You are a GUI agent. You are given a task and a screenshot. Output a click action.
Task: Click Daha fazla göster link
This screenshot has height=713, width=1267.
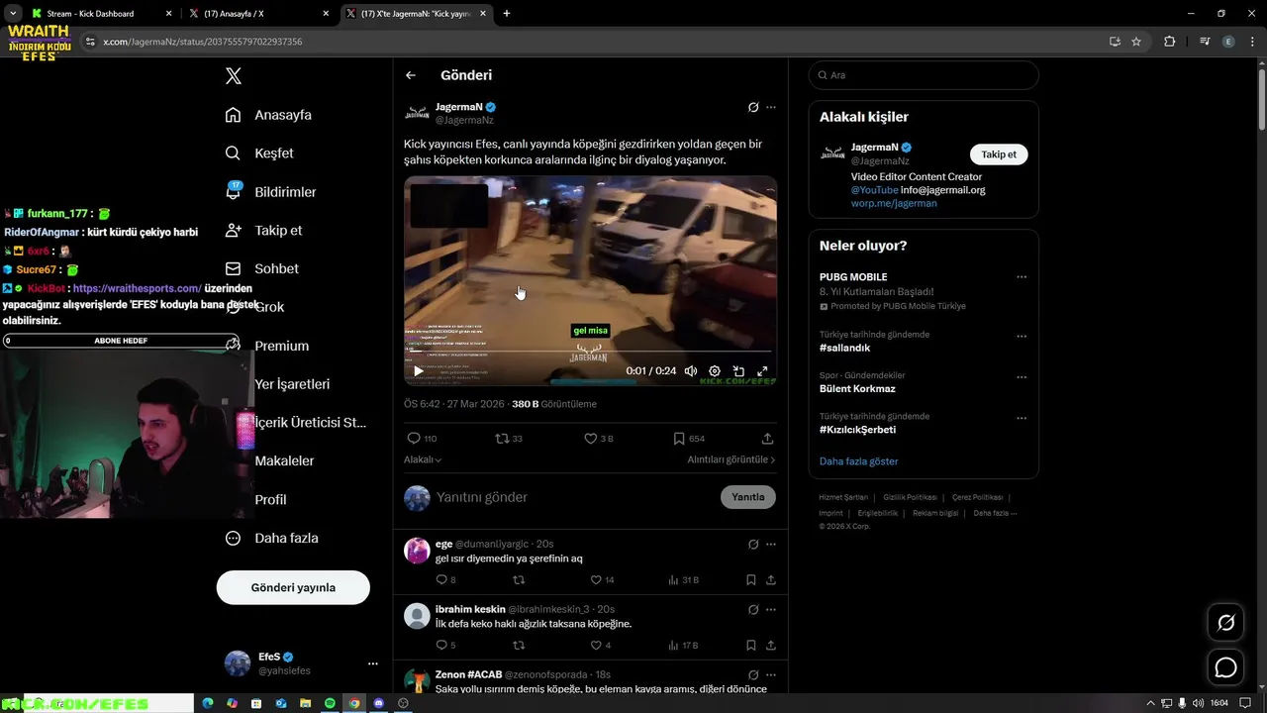[859, 461]
